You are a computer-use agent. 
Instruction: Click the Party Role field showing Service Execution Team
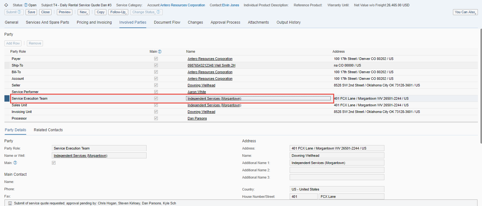[99, 148]
